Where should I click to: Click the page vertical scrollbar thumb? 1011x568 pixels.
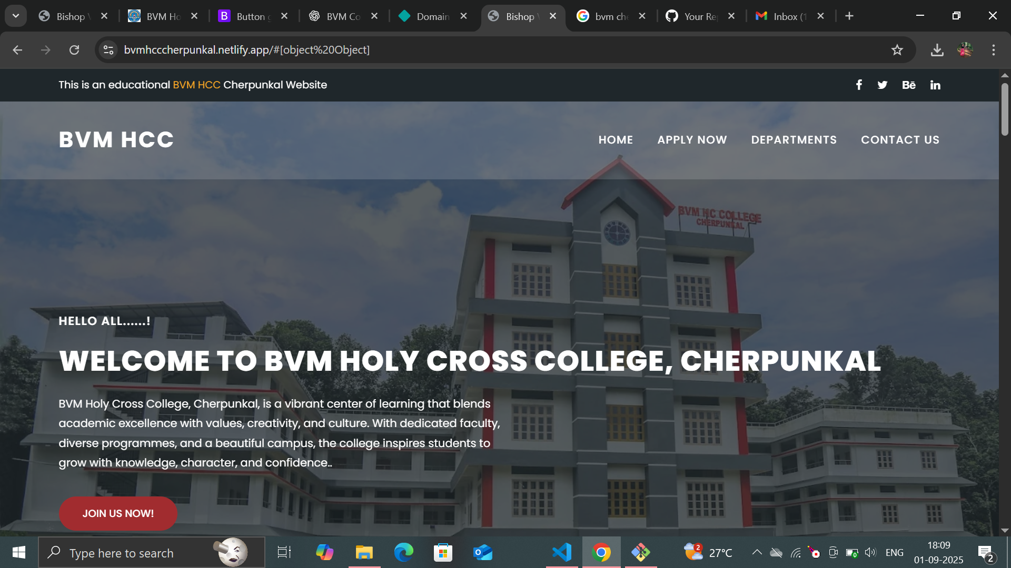1005,110
